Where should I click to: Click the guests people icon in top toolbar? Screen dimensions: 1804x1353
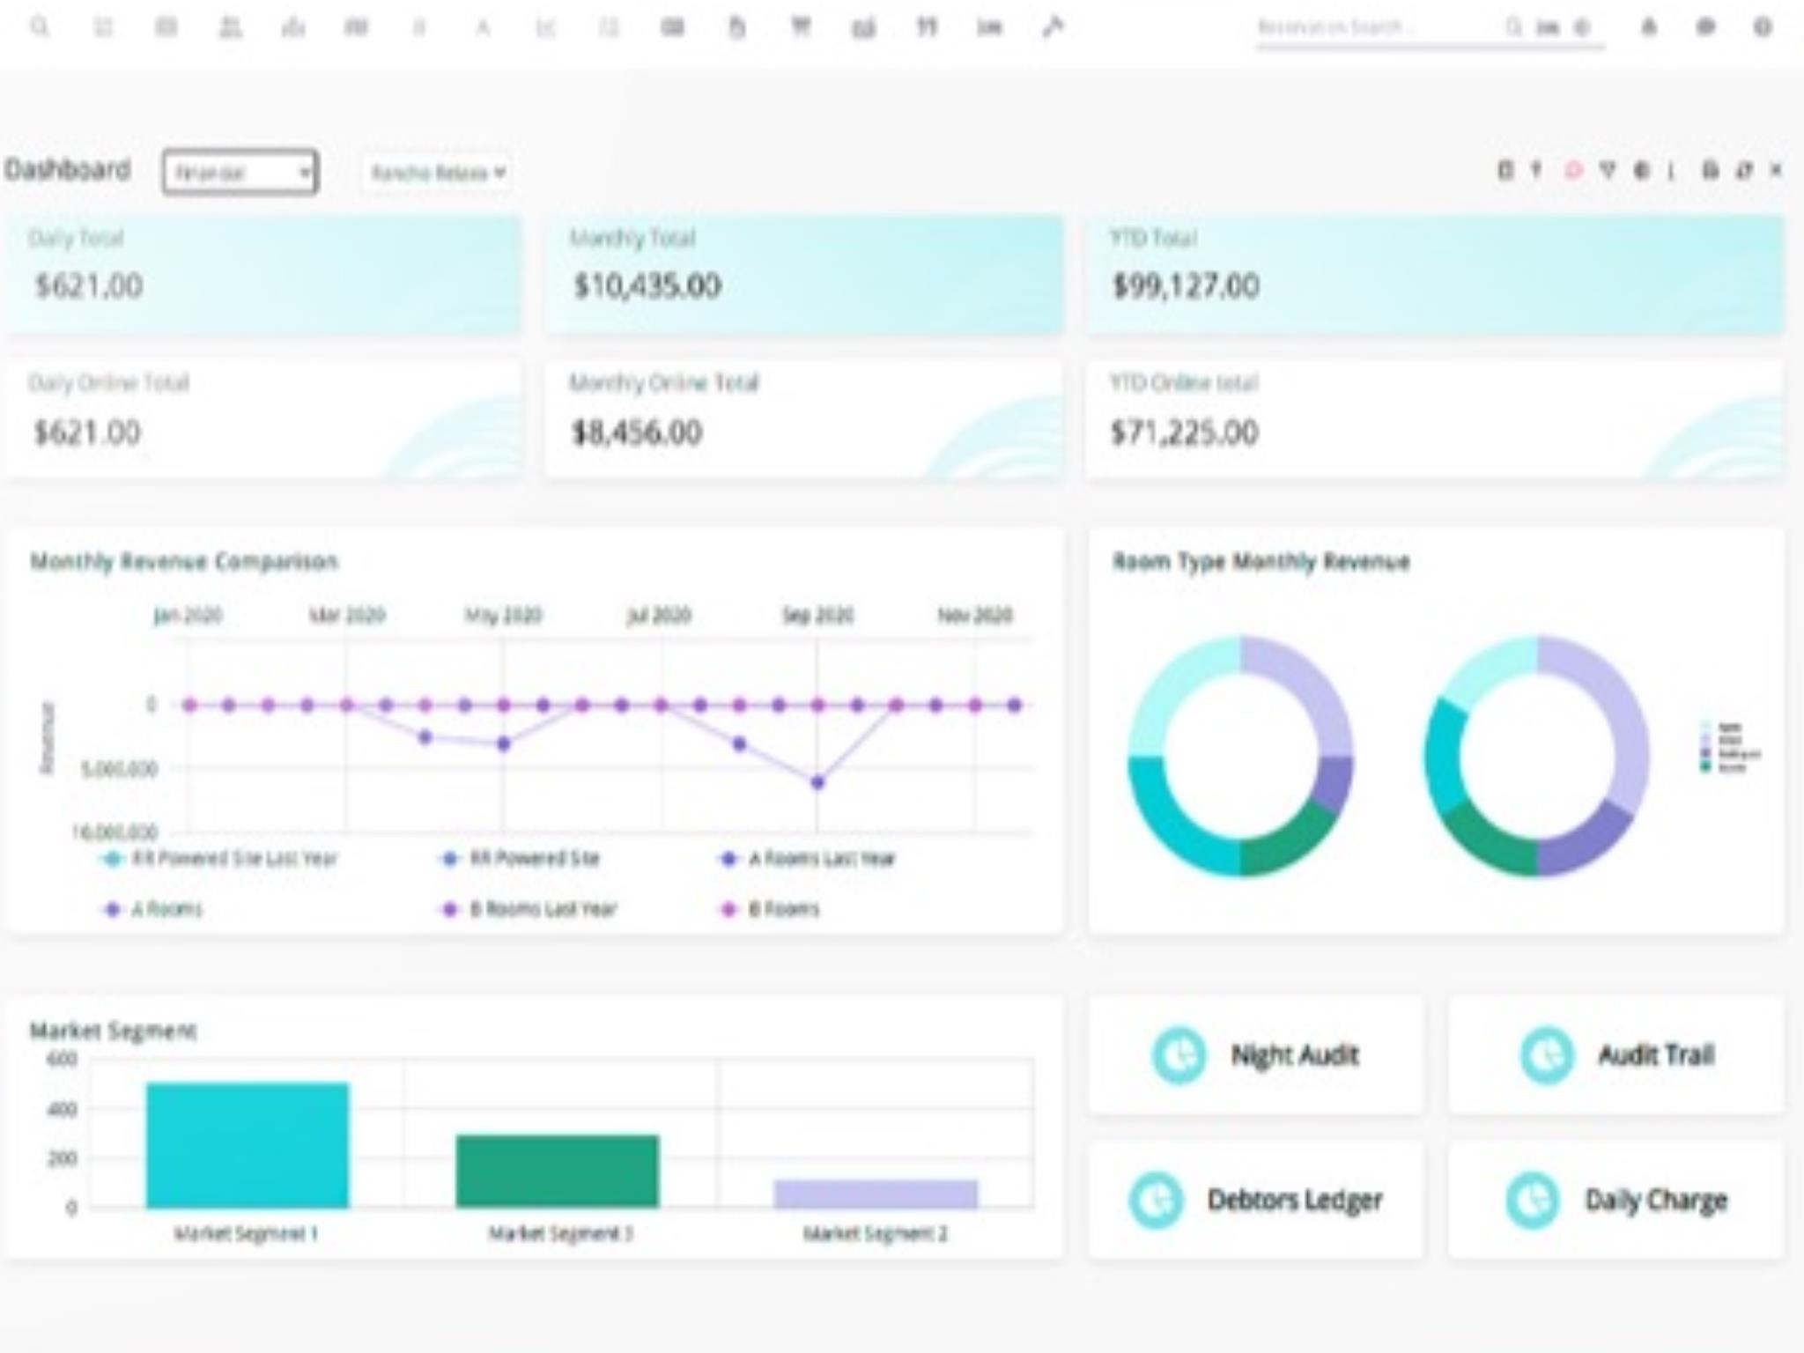(230, 27)
